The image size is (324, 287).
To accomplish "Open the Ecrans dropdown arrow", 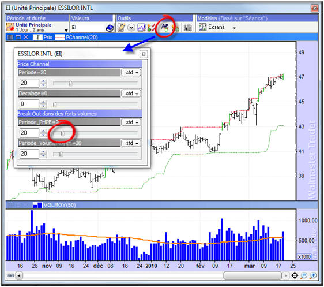I will tap(234, 28).
